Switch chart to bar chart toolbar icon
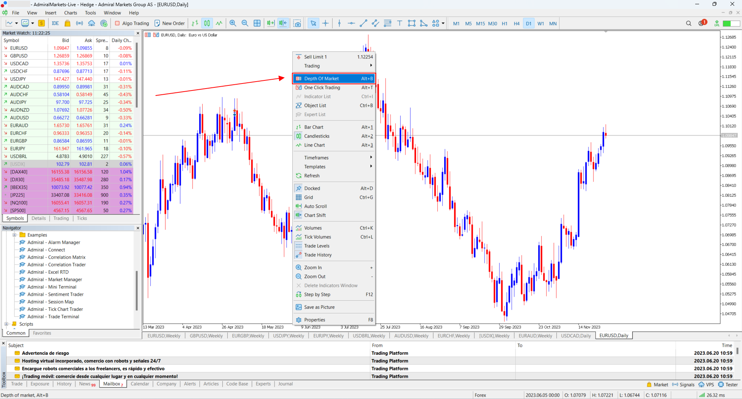Screen dimensions: 742x399 click(195, 23)
